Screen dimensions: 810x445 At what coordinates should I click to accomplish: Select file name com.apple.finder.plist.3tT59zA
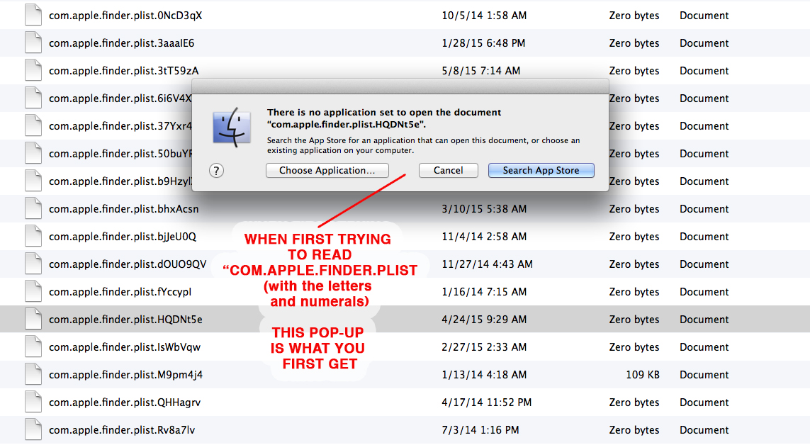tap(124, 72)
